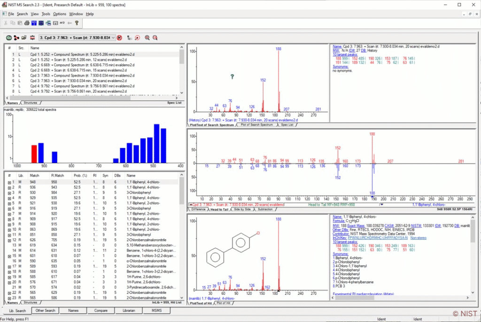This screenshot has height=322, width=481.
Task: Click the red structure molecule icon
Action: (16, 38)
